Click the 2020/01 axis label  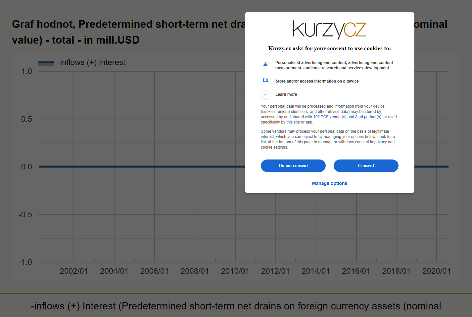tap(436, 271)
